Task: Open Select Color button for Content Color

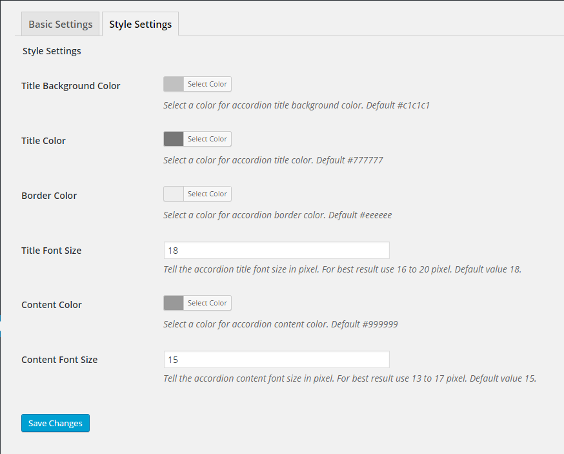Action: click(207, 303)
